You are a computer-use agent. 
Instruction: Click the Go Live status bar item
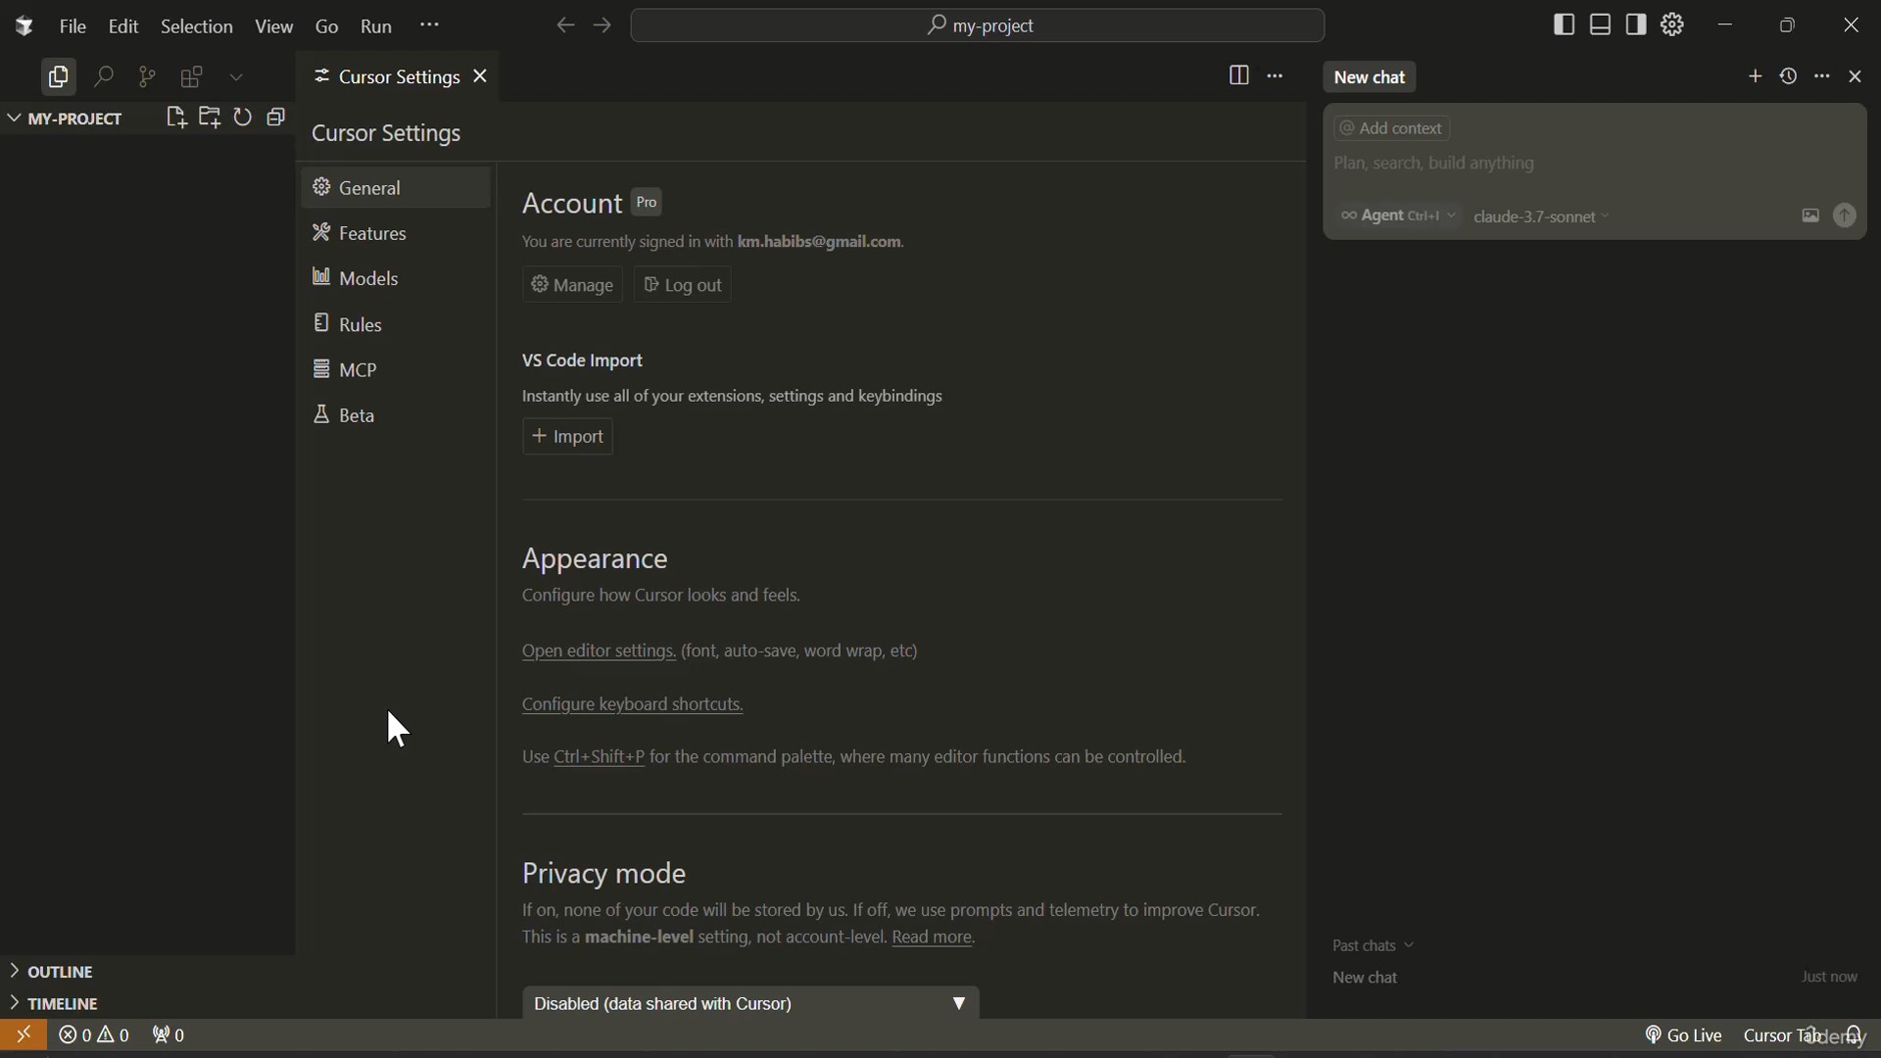[1683, 1036]
